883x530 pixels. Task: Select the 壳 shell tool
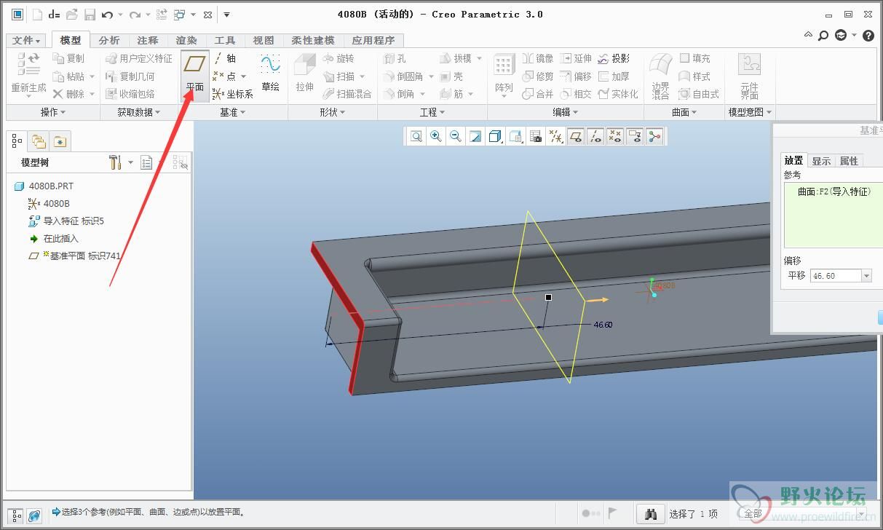pos(451,76)
